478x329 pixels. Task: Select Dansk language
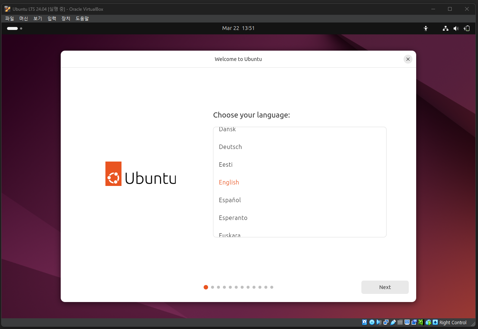point(300,129)
